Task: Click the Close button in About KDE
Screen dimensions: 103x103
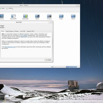Action: point(48,60)
